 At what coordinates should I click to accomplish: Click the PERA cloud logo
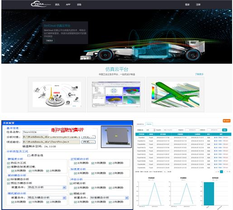[41, 5]
